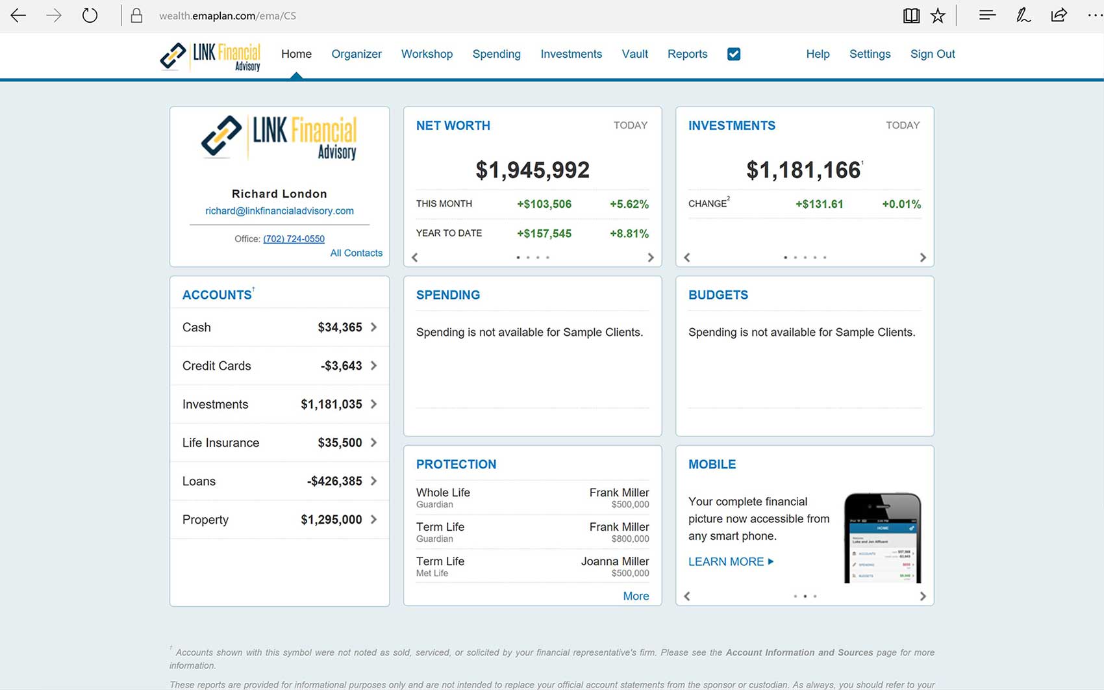1104x690 pixels.
Task: Advance the Net Worth carousel with right chevron
Action: 651,257
